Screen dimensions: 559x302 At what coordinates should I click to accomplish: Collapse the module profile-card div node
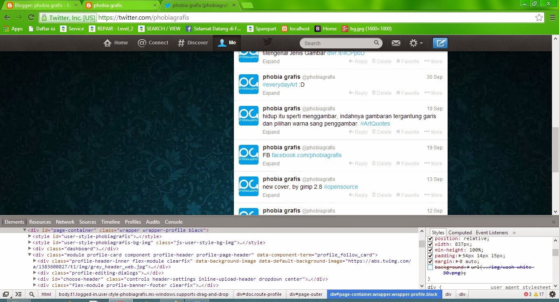point(30,255)
